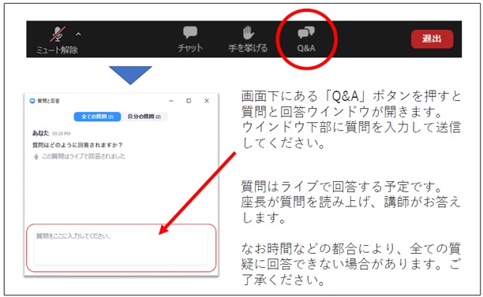Screen dimensions: 483x297
Task: Open the チャット chat panel
Action: tap(190, 39)
